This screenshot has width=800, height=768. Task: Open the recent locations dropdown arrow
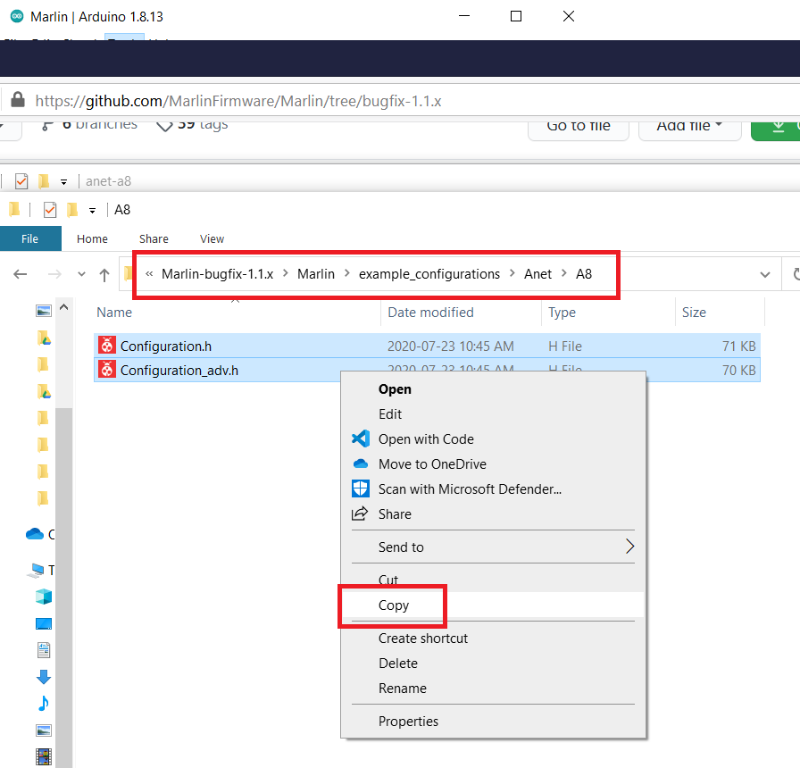pos(81,274)
